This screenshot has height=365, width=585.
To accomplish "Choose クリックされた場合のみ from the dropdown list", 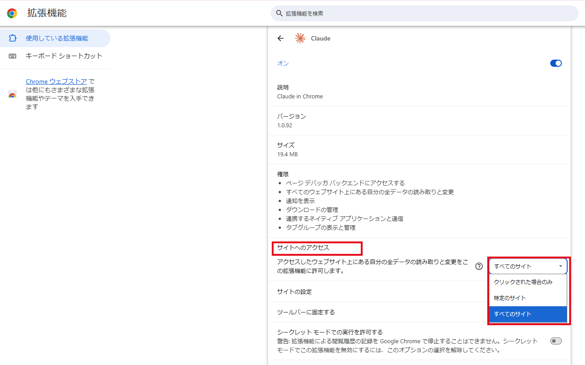I will point(528,282).
